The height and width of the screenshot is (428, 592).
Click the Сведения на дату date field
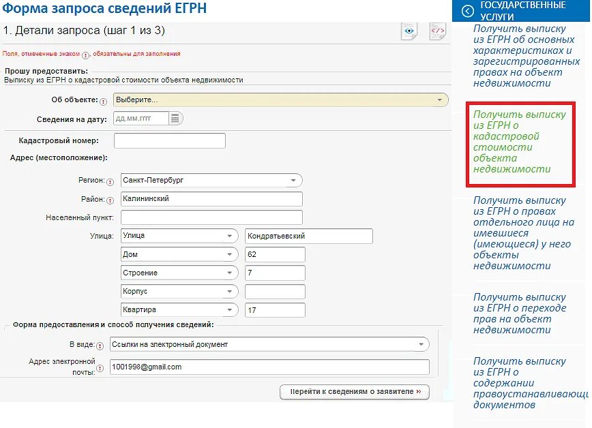tap(140, 119)
